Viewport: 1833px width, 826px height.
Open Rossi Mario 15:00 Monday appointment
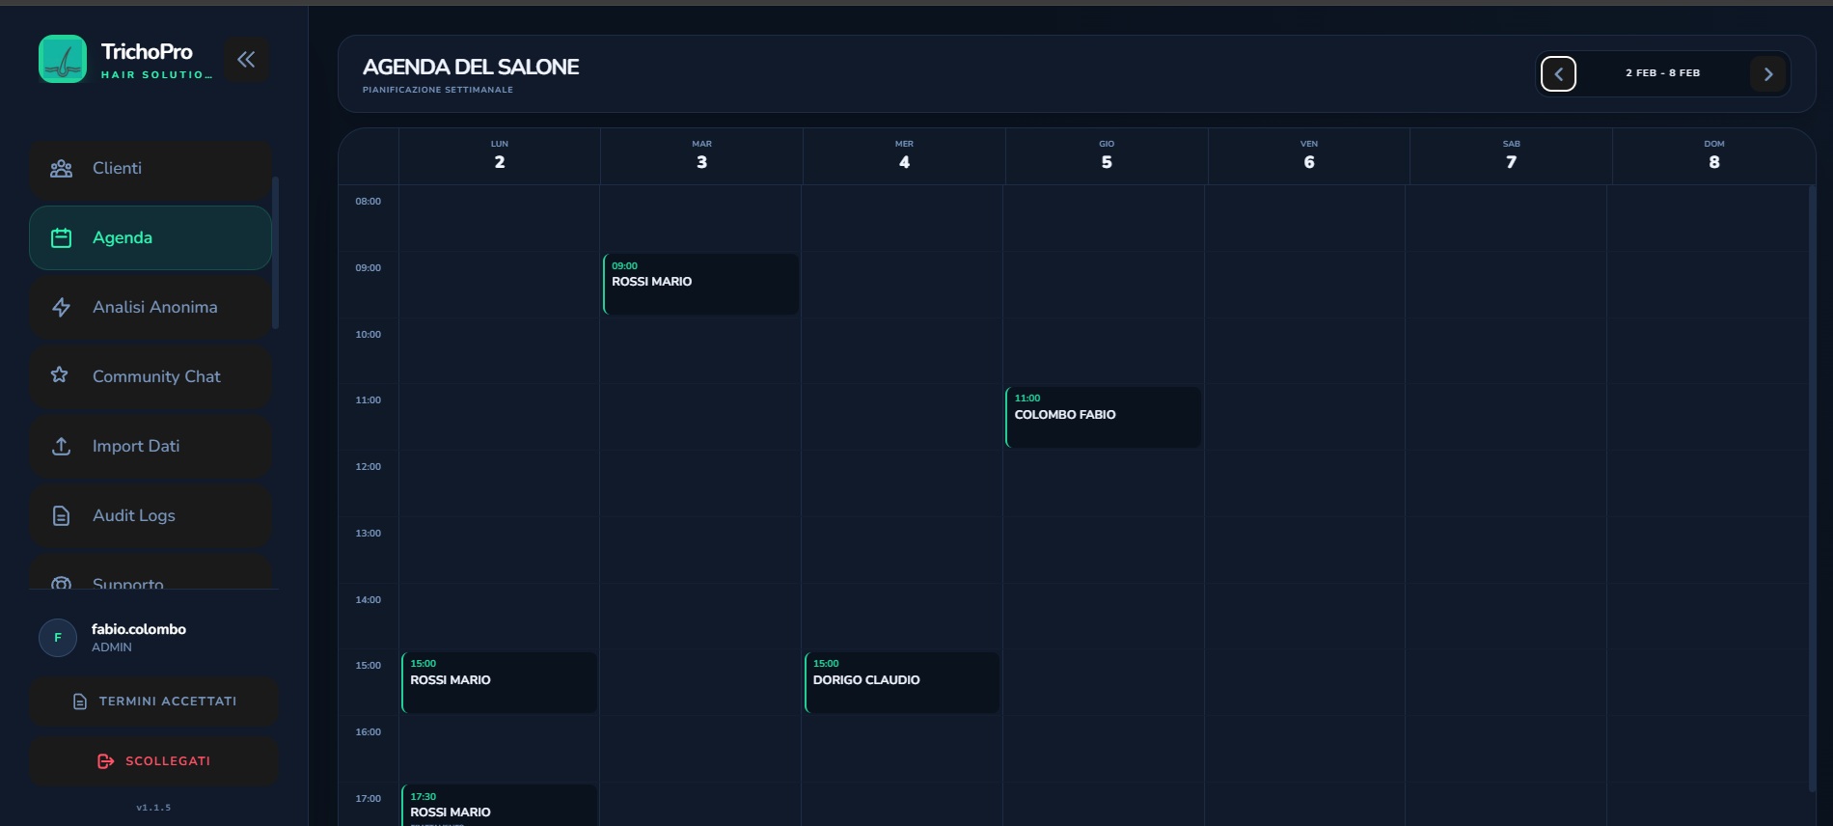499,682
